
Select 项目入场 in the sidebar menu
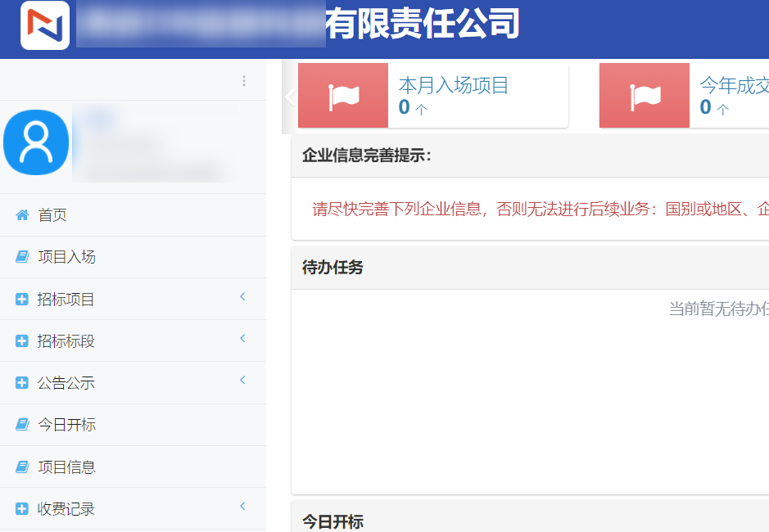coord(66,257)
